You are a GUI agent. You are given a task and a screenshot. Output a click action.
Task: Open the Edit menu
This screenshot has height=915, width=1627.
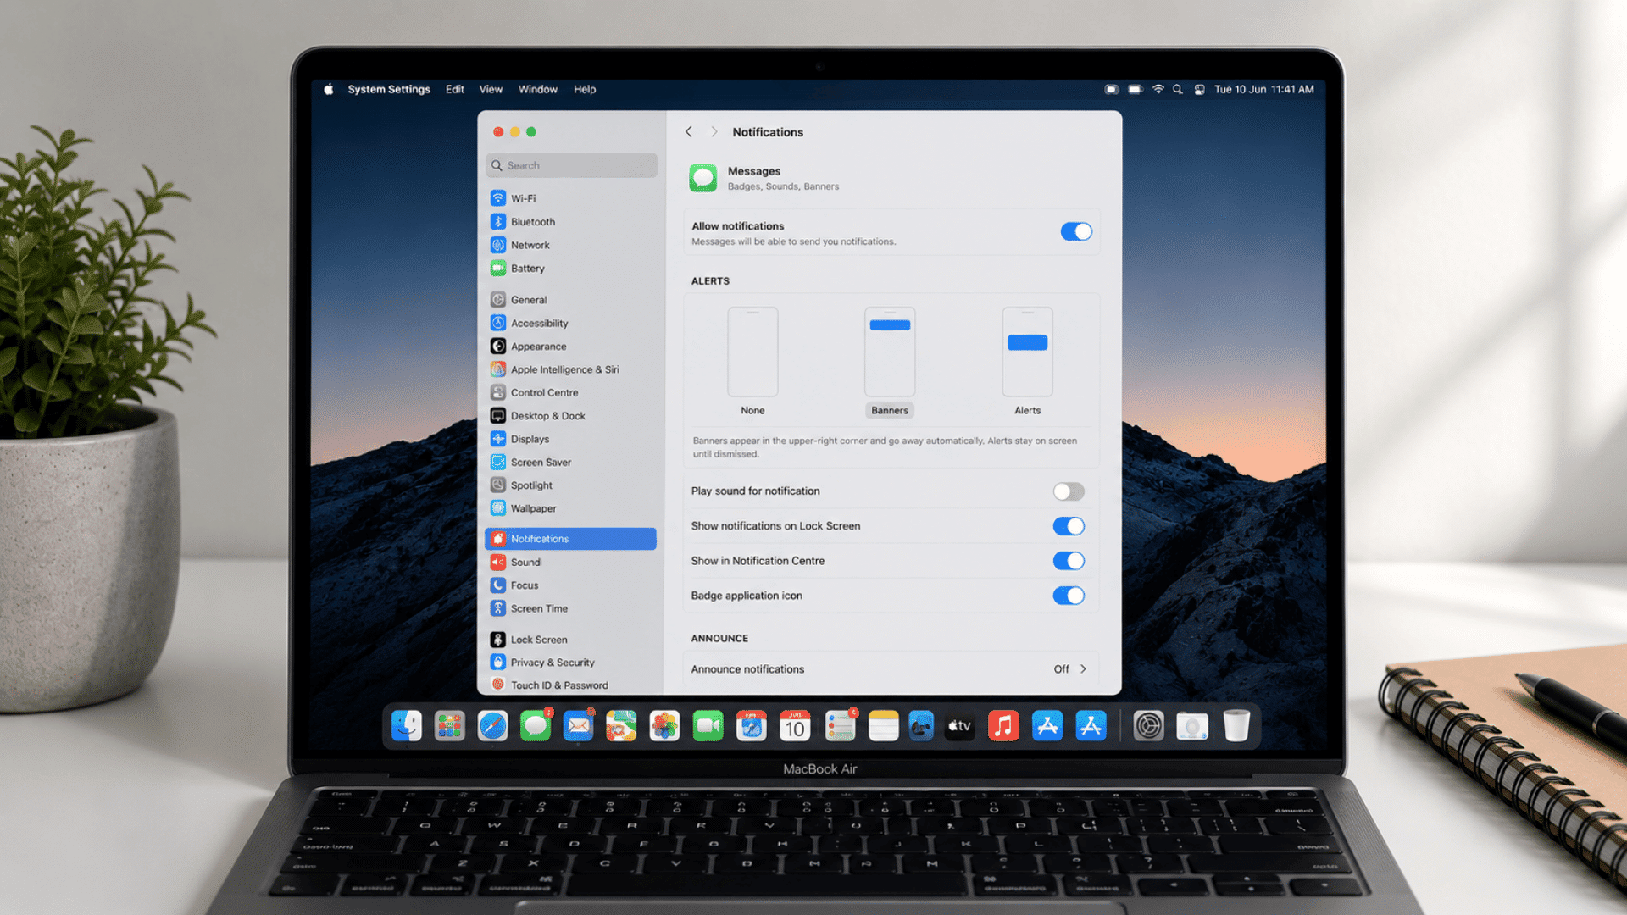[455, 89]
